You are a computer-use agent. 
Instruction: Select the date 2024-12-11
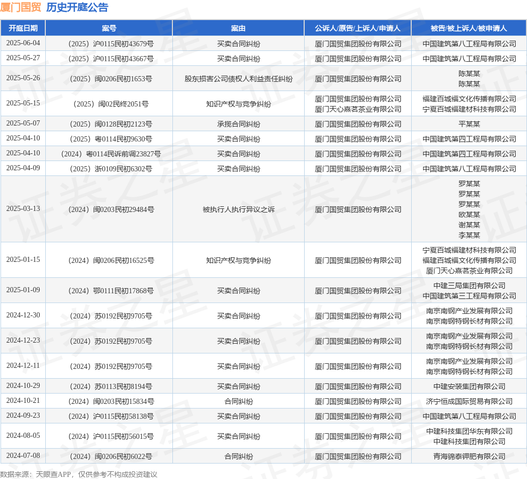pyautogui.click(x=23, y=365)
